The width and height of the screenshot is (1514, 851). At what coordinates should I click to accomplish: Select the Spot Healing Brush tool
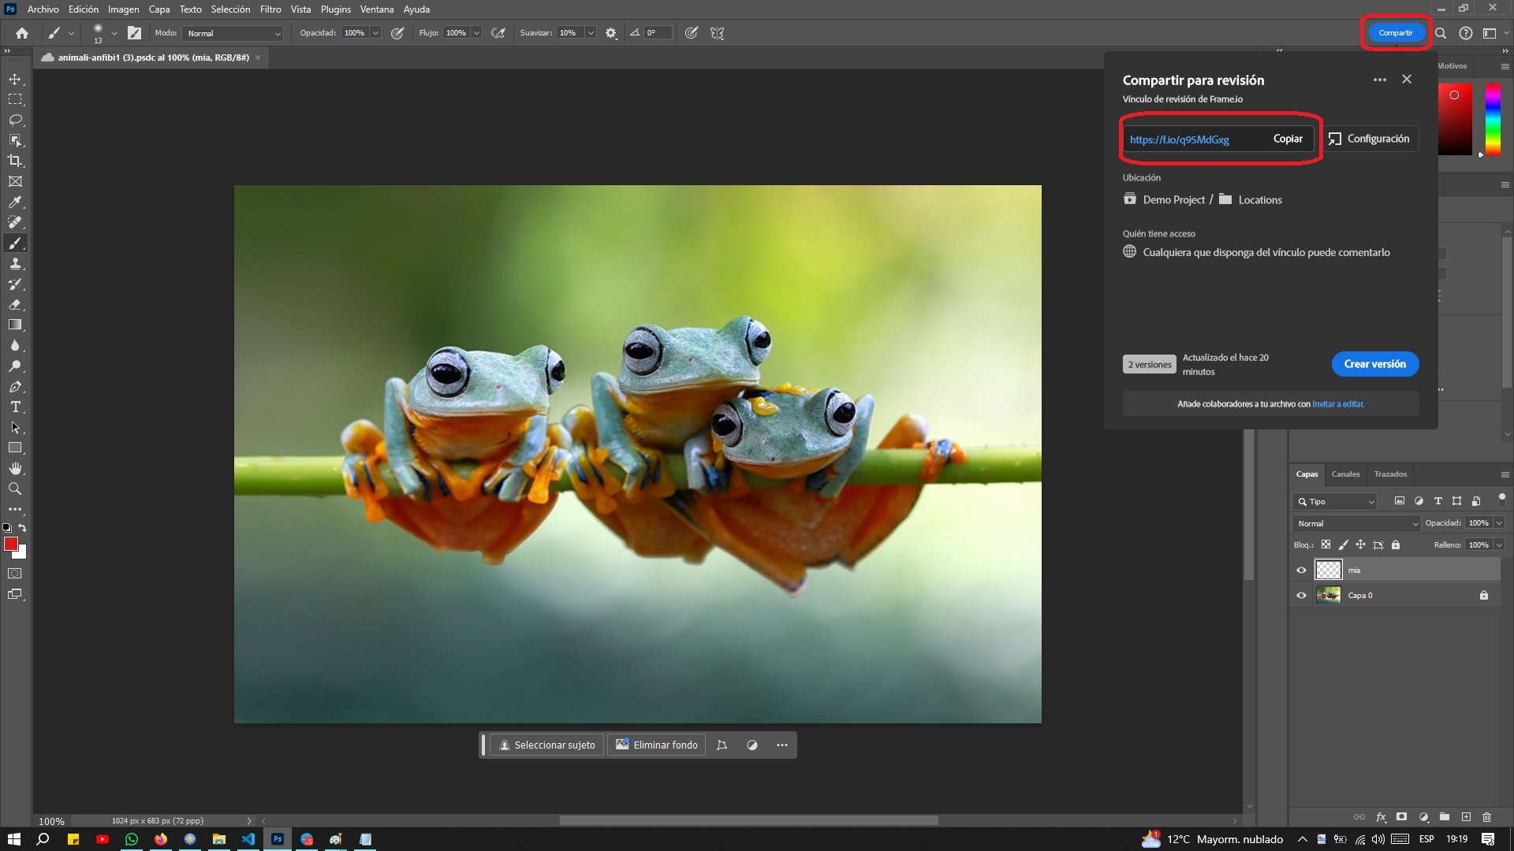[x=15, y=222]
